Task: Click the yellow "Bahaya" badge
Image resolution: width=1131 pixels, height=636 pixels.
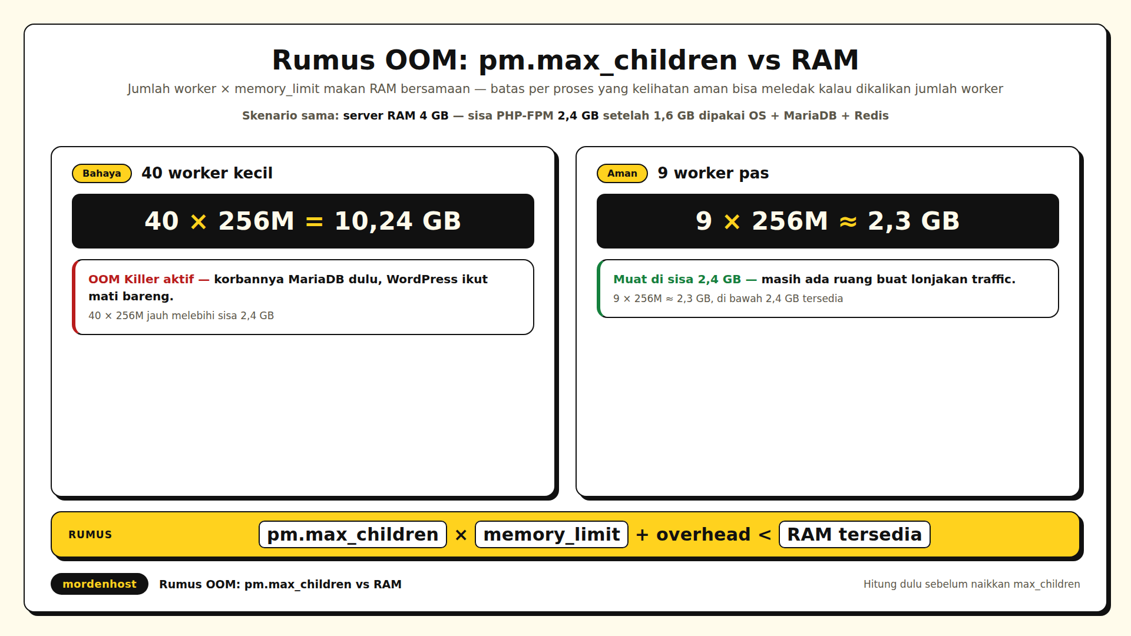Action: point(102,173)
